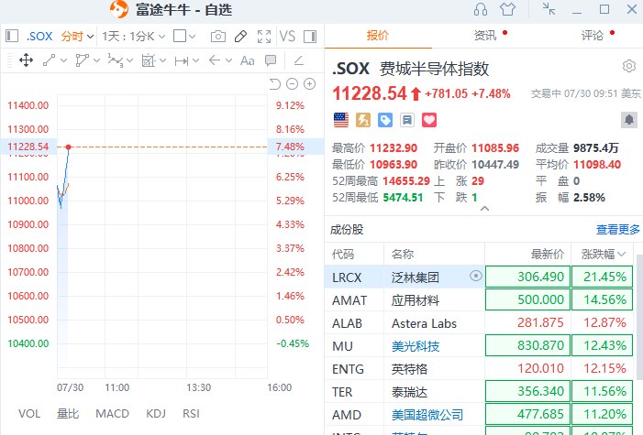The height and width of the screenshot is (435, 643).
Task: Expand dropdown next to measurement tool
Action: tap(162, 60)
